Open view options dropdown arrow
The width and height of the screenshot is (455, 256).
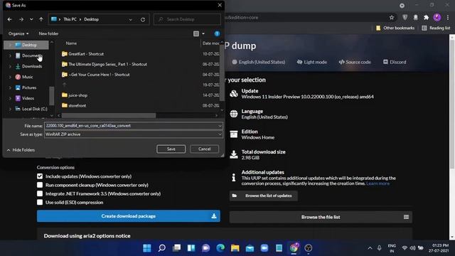(203, 33)
